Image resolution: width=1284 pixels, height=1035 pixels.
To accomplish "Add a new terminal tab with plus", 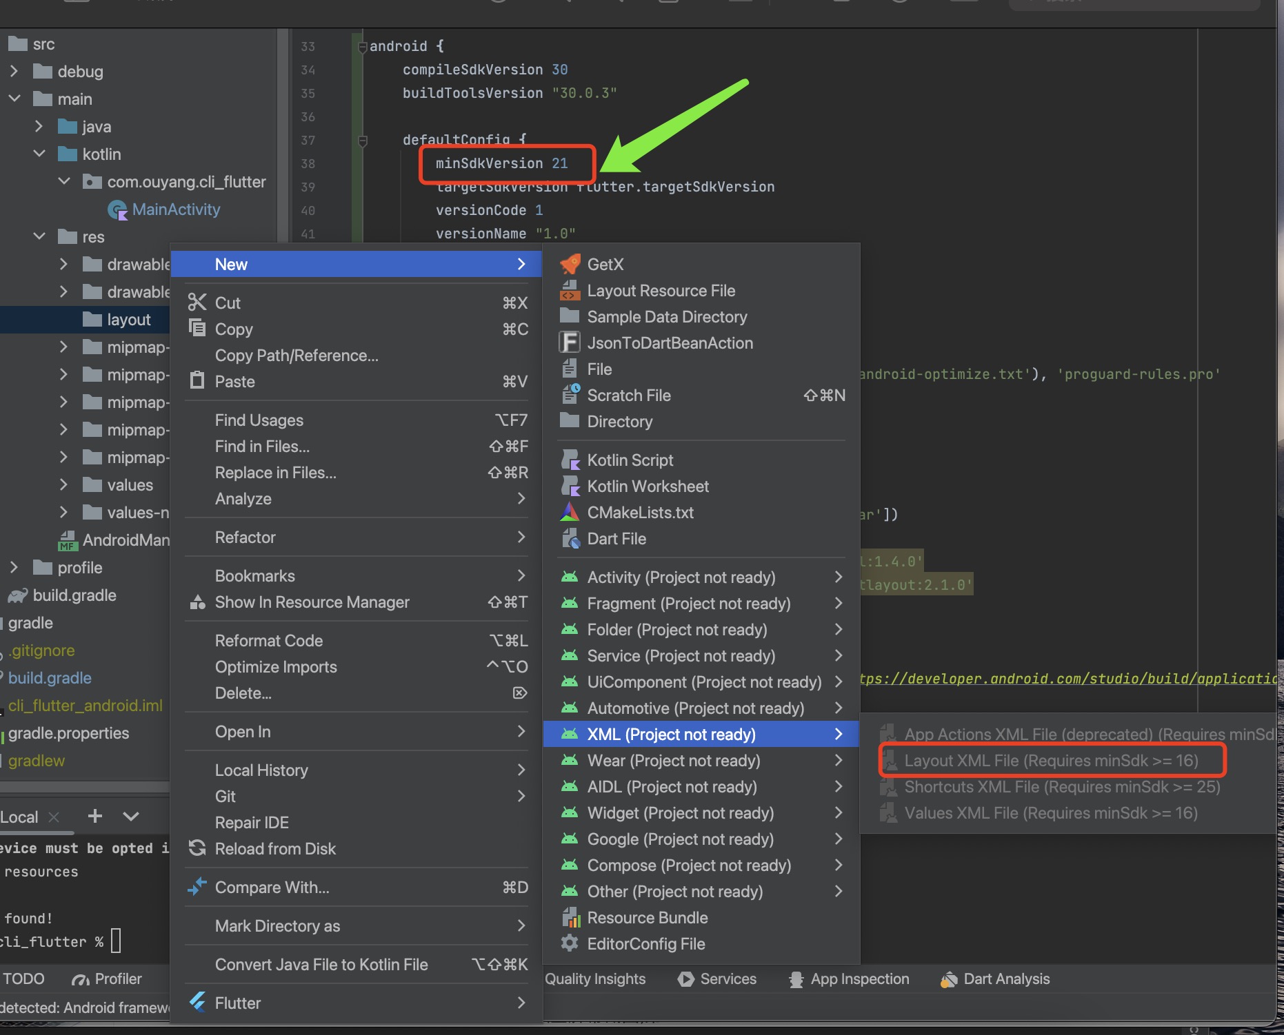I will pos(95,817).
